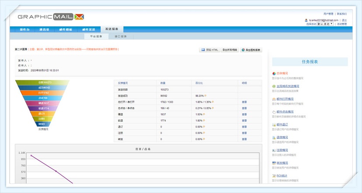The image size is (362, 193).
Task: Click the 主流域名发送情况 @ icon
Action: pyautogui.click(x=274, y=86)
